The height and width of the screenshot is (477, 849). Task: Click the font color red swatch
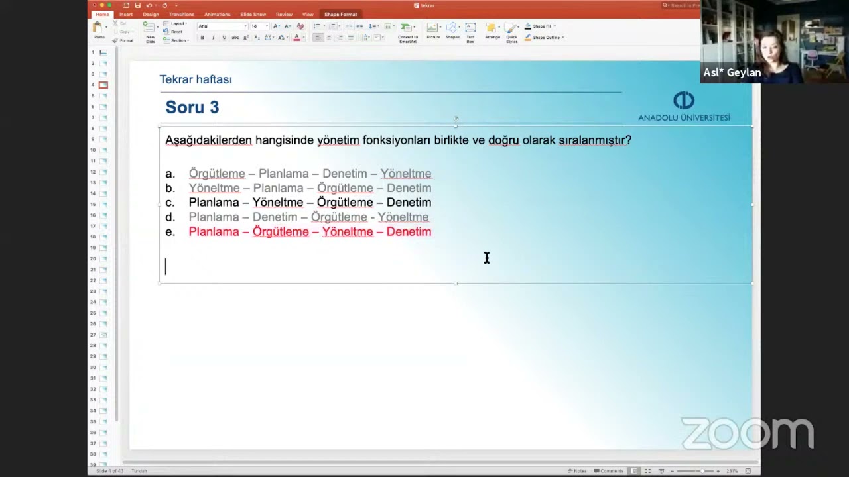click(x=296, y=38)
